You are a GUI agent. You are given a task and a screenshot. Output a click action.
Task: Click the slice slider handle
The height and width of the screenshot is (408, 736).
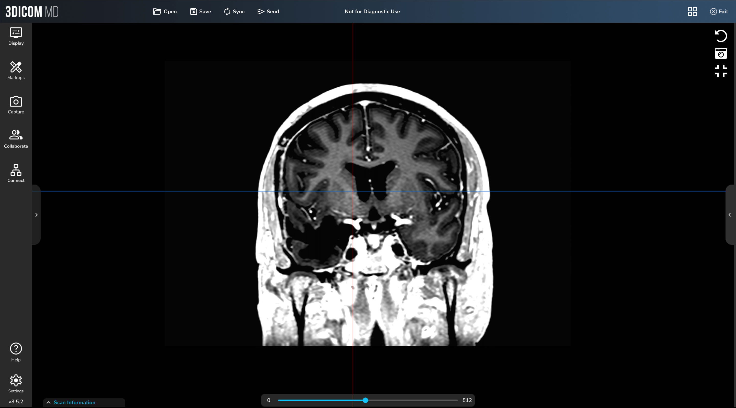point(365,400)
